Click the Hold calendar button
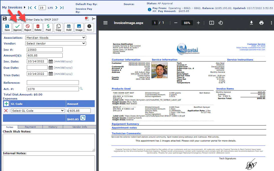 click(x=69, y=27)
